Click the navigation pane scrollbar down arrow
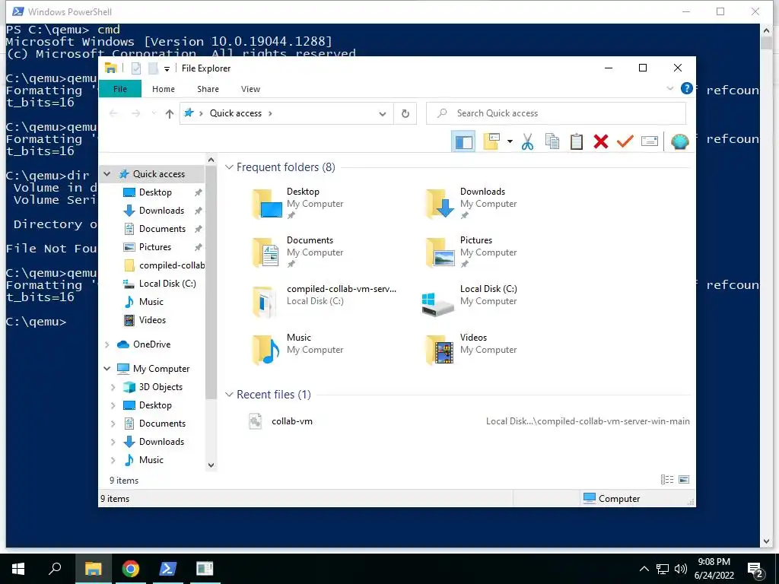779x584 pixels. point(211,465)
